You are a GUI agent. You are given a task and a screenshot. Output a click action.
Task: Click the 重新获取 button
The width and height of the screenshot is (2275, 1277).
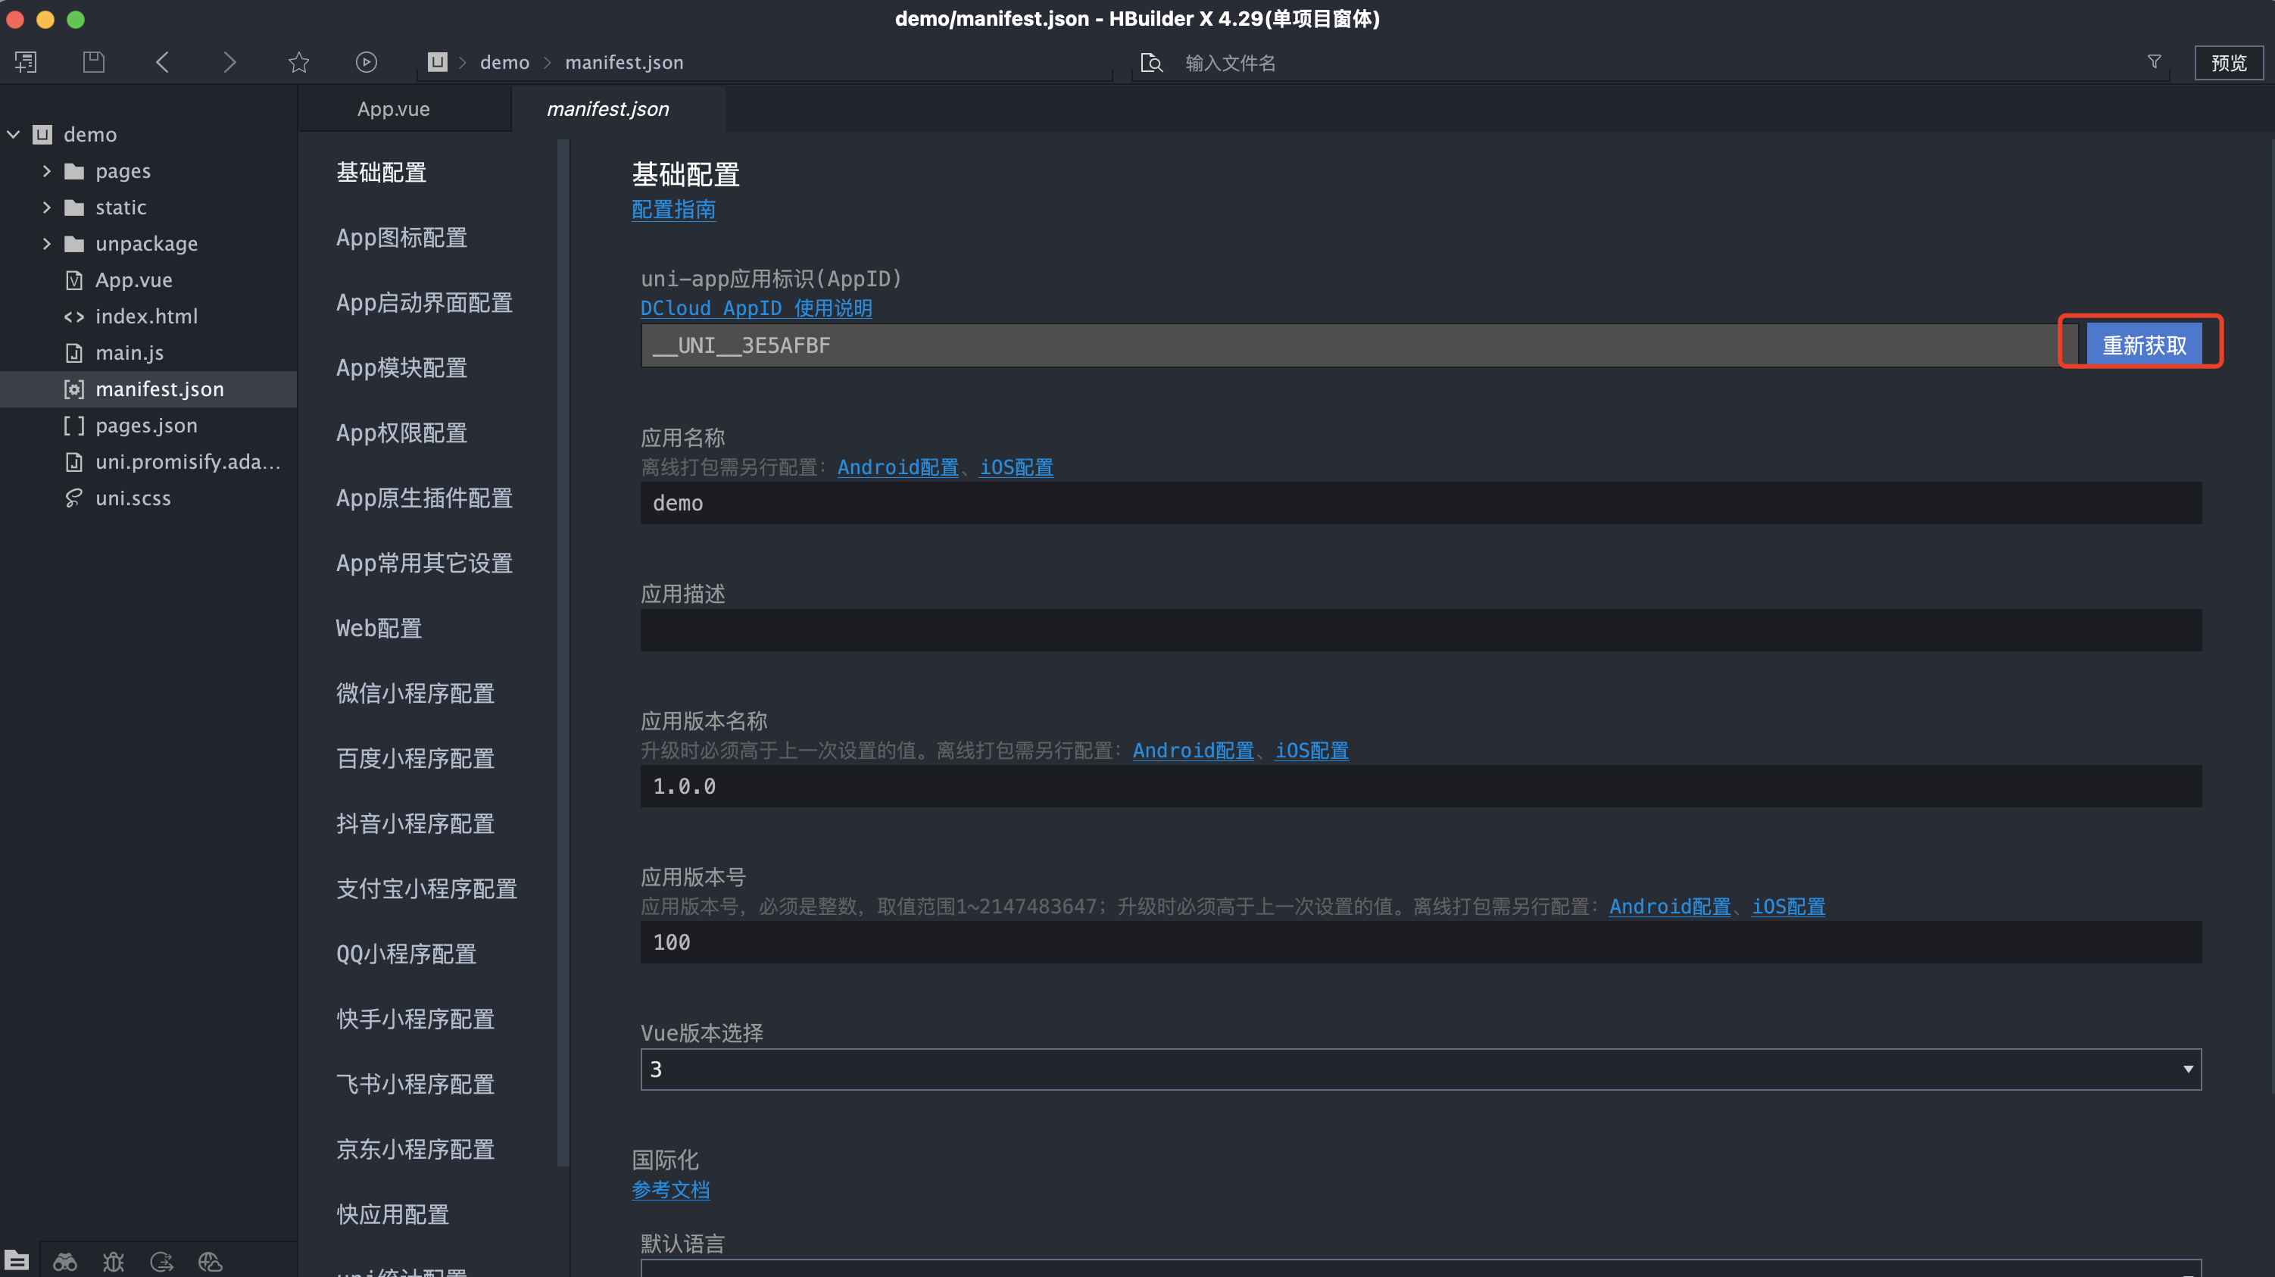click(x=2143, y=345)
